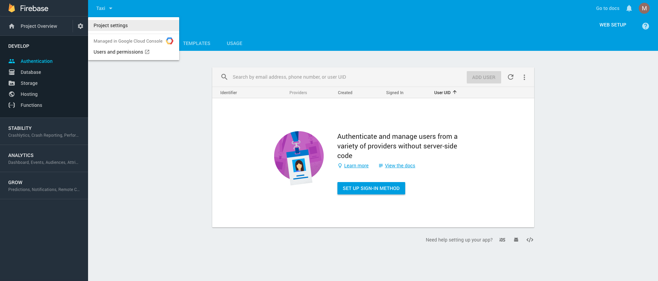Open Storage in the sidebar
The width and height of the screenshot is (658, 281).
click(x=29, y=83)
